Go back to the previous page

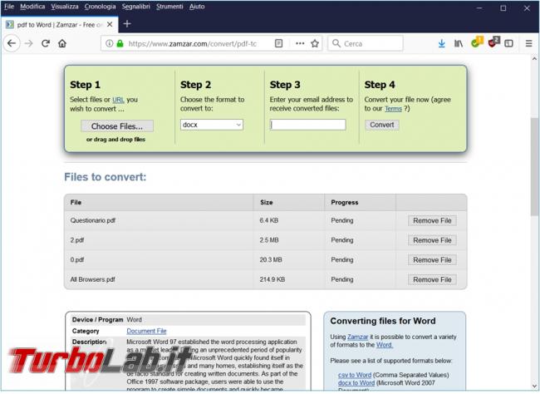coord(12,43)
